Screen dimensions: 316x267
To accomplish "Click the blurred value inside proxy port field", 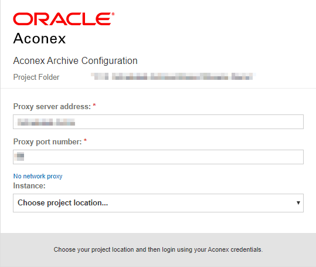I will click(19, 156).
